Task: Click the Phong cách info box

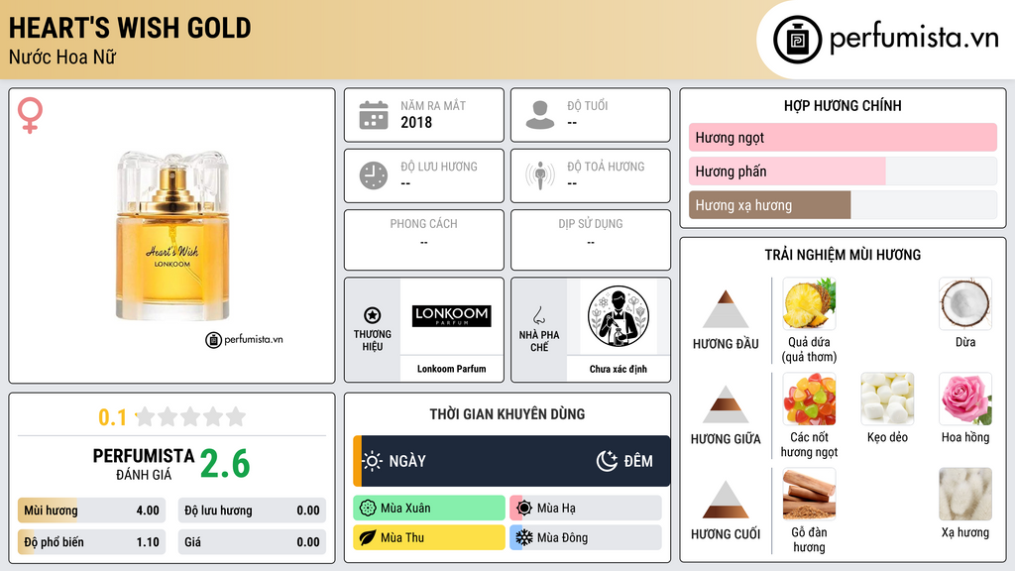Action: point(424,240)
